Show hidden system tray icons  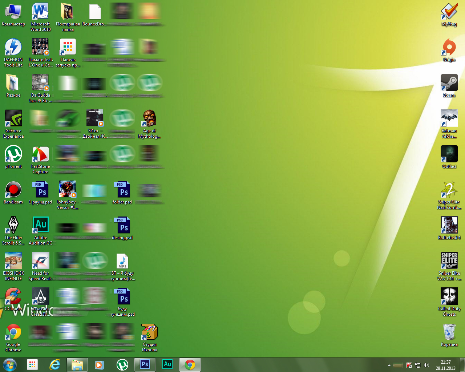(389, 365)
